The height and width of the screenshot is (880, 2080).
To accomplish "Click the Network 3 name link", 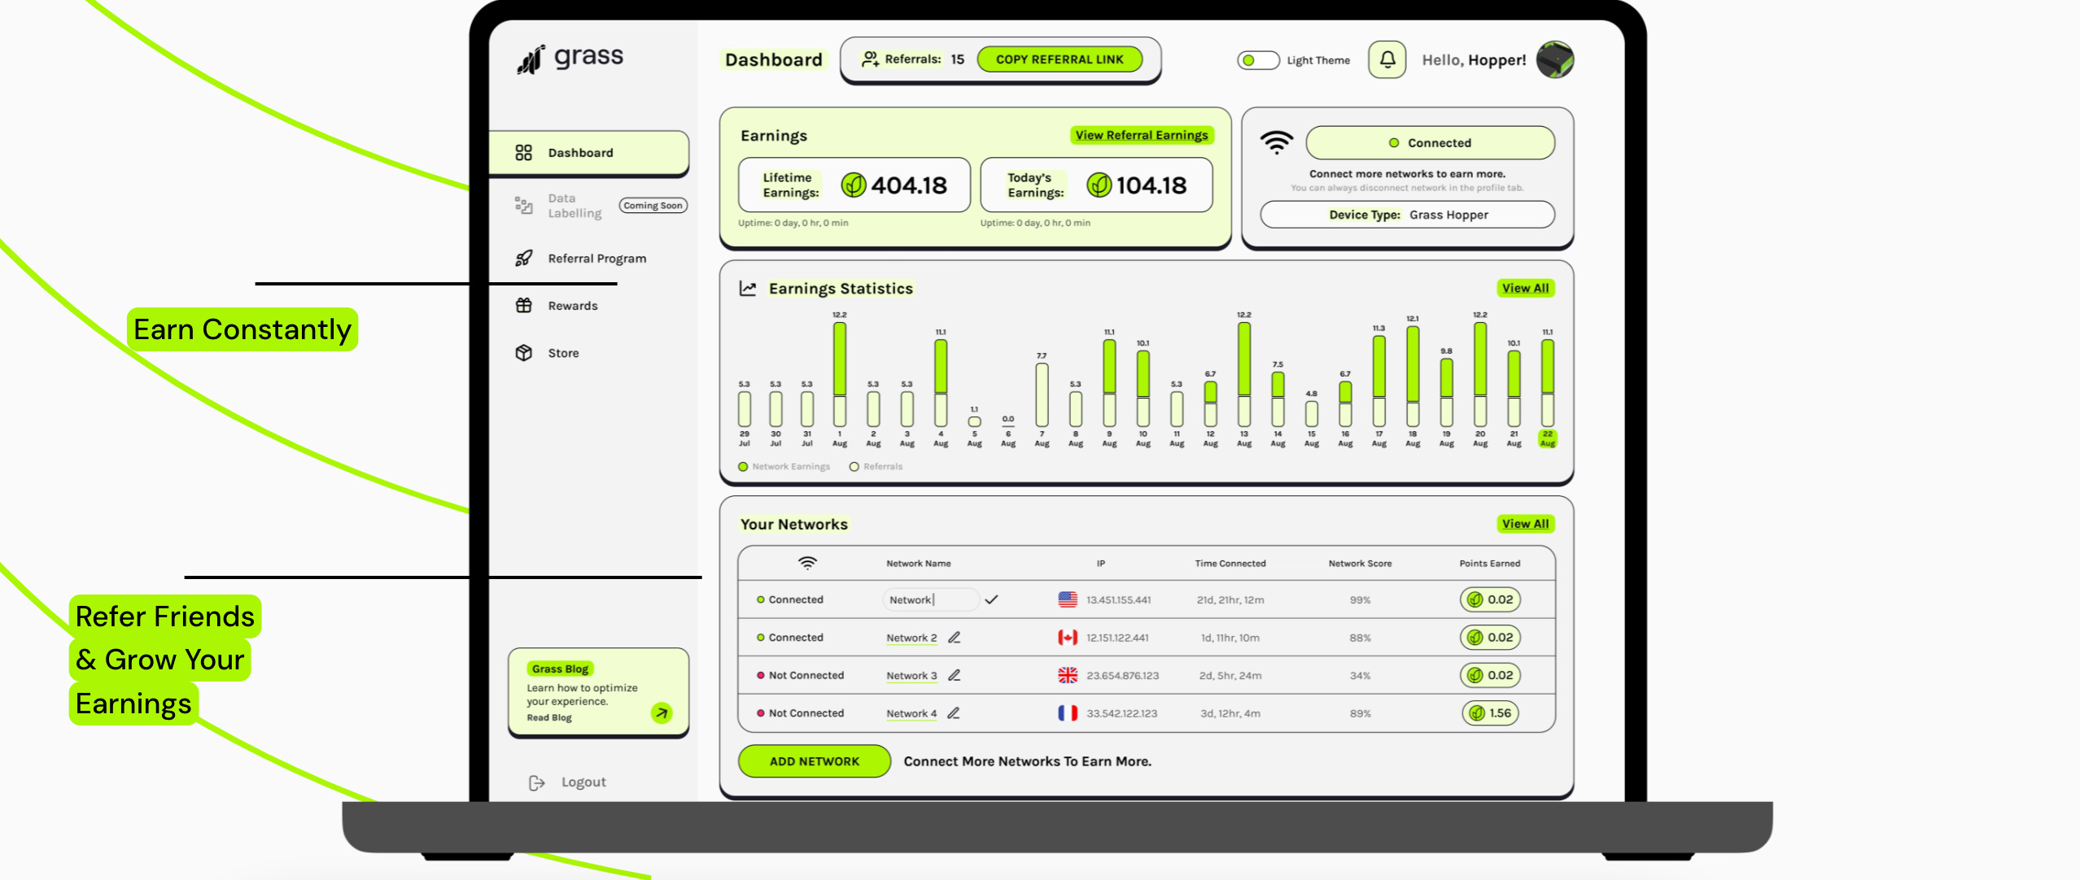I will (911, 676).
